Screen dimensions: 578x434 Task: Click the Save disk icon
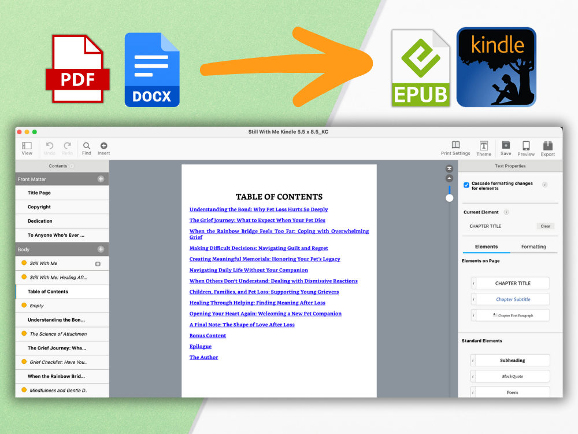click(506, 145)
